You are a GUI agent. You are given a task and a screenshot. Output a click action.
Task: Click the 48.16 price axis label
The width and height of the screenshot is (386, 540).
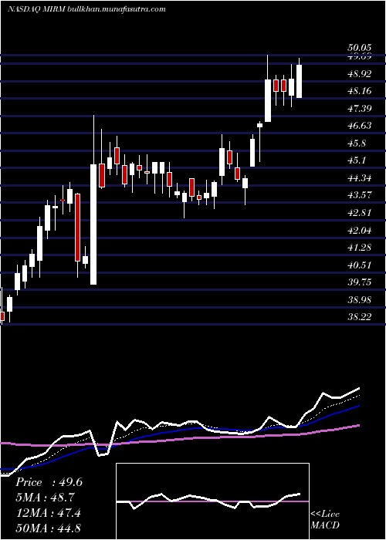click(x=359, y=91)
